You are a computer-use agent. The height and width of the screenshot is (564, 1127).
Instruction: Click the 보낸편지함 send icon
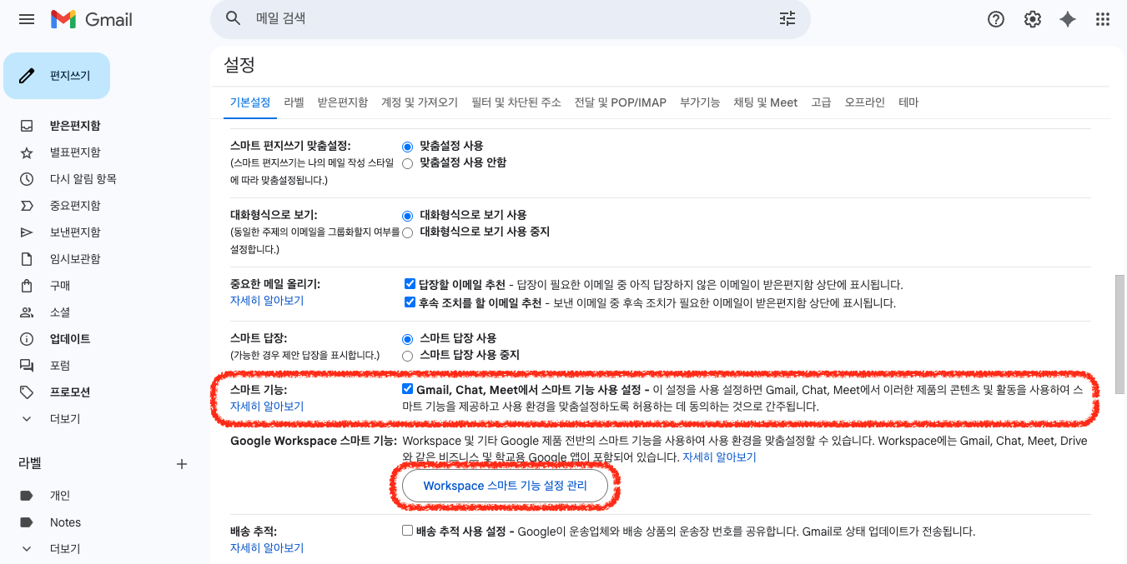tap(27, 232)
